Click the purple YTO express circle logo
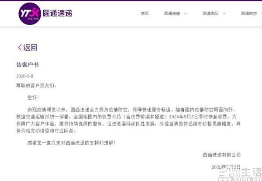The width and height of the screenshot is (262, 181). [x=30, y=14]
